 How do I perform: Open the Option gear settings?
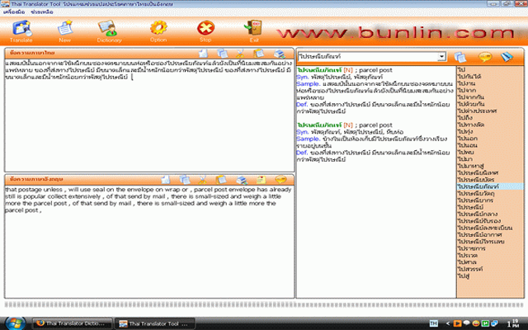click(x=158, y=31)
